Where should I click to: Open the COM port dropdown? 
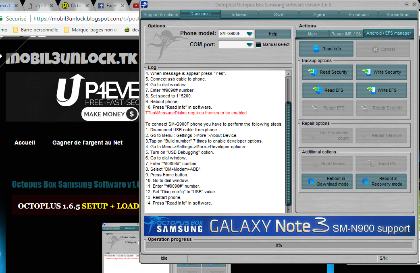click(250, 45)
